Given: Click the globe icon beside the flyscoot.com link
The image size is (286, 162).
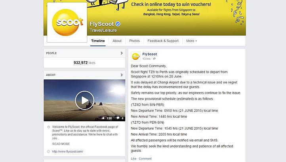Looking at the screenshot, I should coord(48,151).
